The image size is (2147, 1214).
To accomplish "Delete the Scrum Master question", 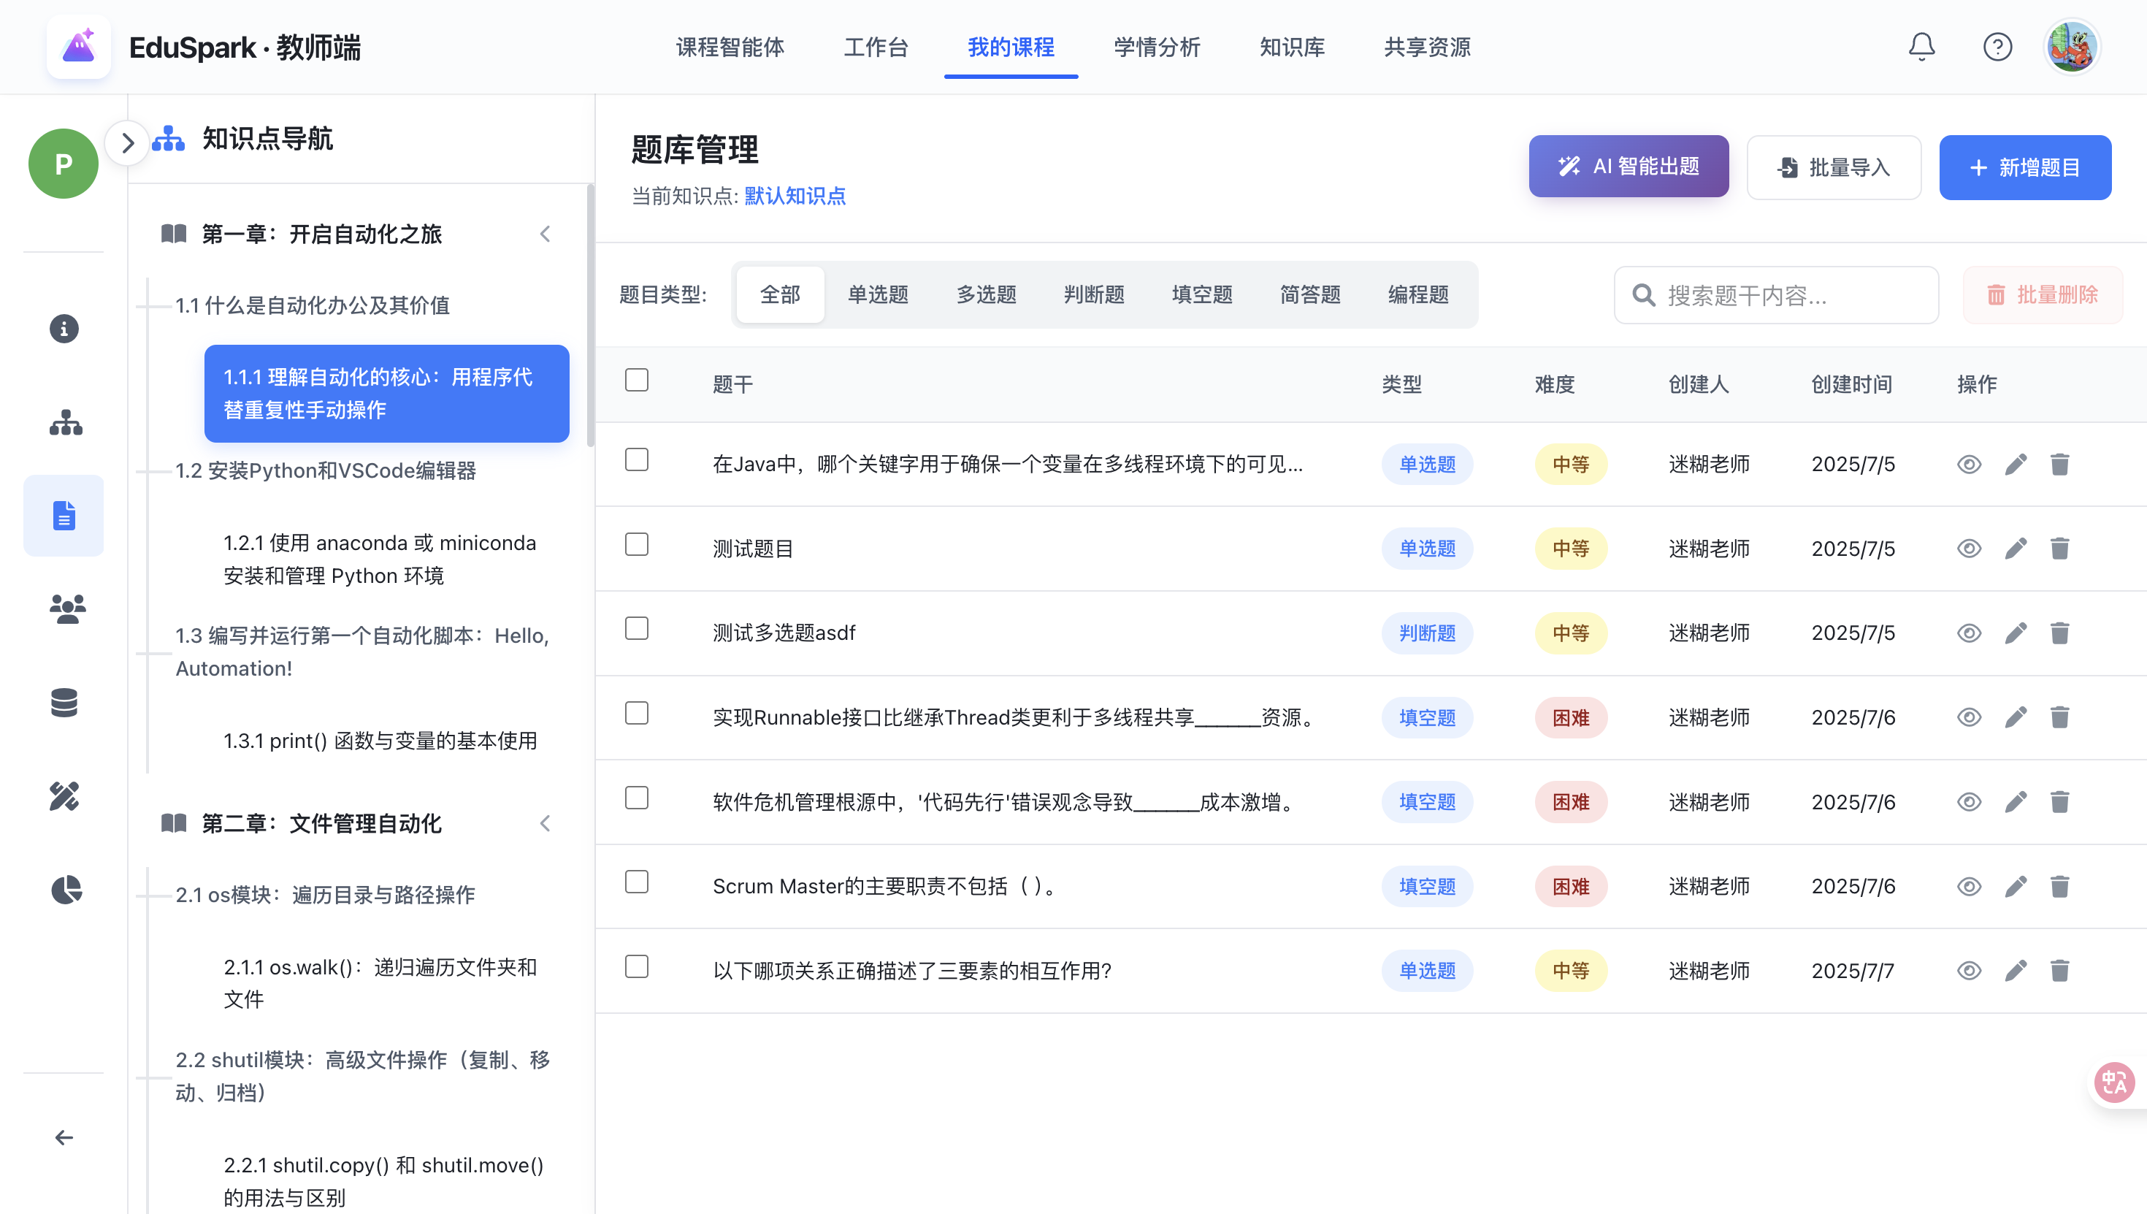I will 2059,885.
